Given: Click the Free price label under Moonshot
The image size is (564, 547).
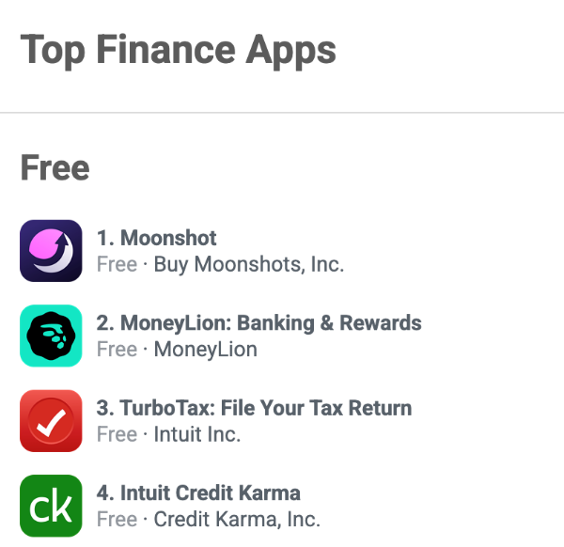Looking at the screenshot, I should coord(117,264).
